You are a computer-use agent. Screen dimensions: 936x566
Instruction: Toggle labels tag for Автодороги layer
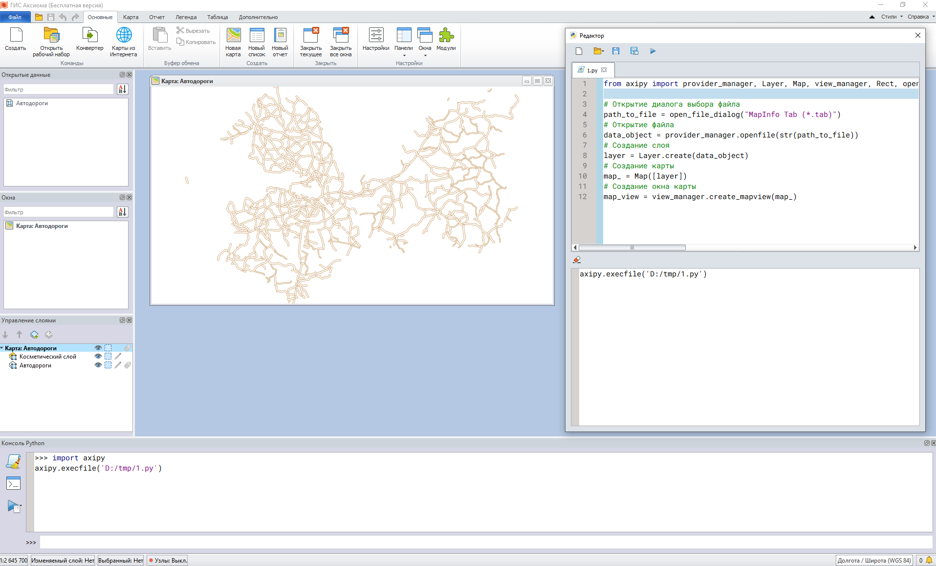click(128, 365)
